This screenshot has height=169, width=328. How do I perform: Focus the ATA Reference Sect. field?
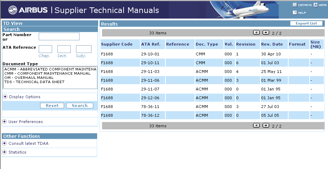point(64,49)
